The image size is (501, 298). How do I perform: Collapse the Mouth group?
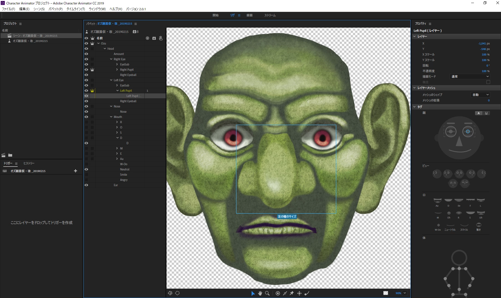(x=111, y=117)
